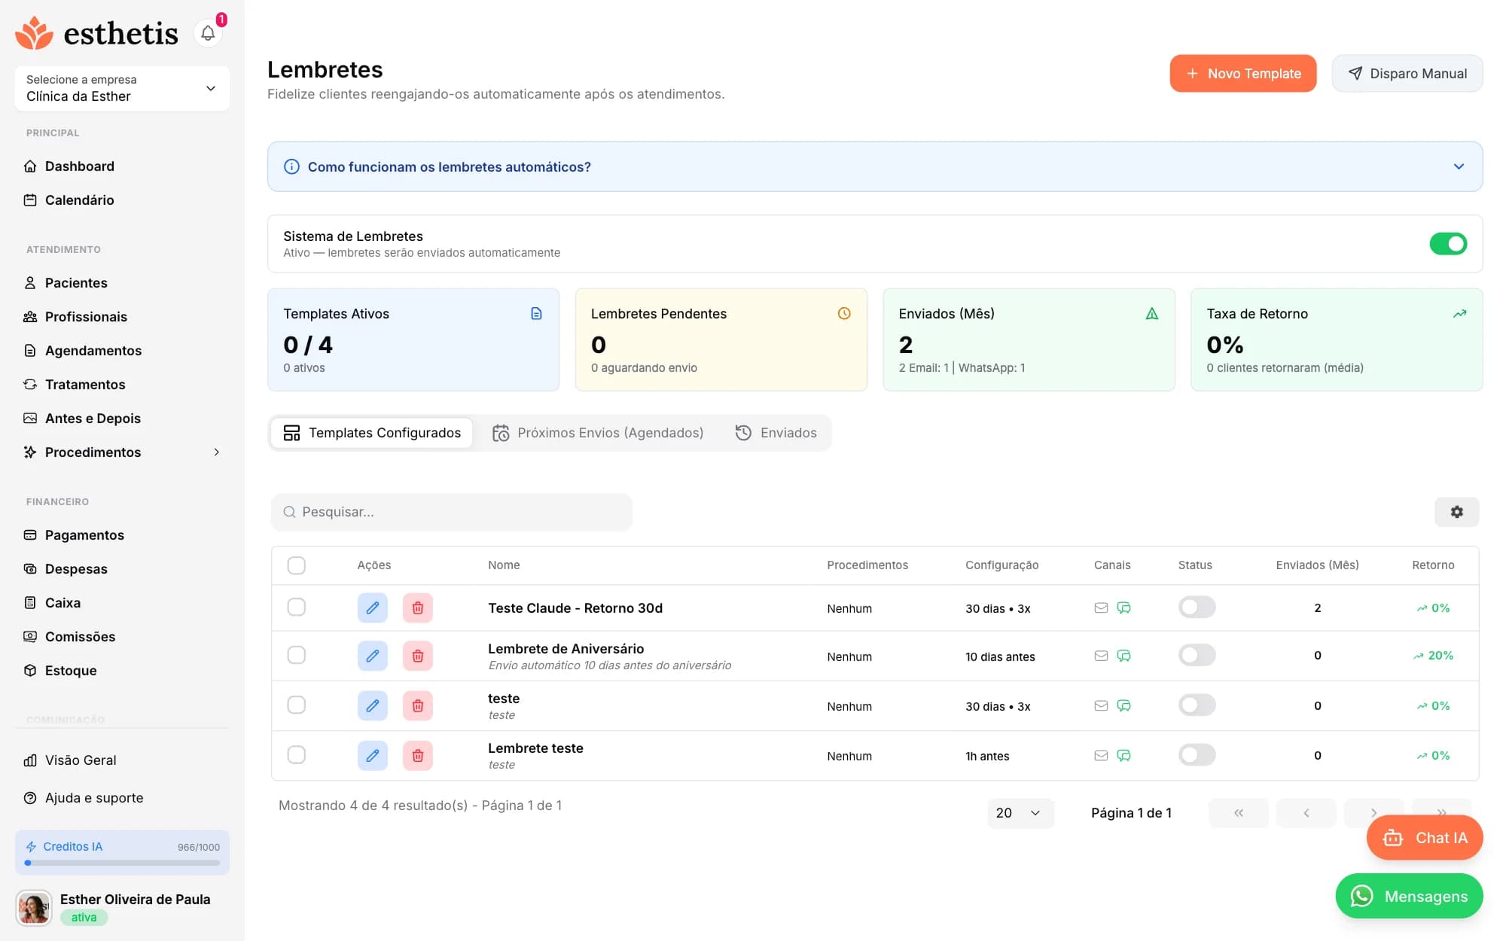This screenshot has width=1506, height=941.
Task: Click the Pesquisar search field
Action: (452, 512)
